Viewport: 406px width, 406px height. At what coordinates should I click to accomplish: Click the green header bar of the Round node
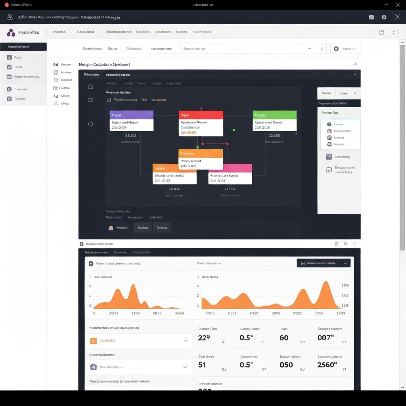(274, 115)
